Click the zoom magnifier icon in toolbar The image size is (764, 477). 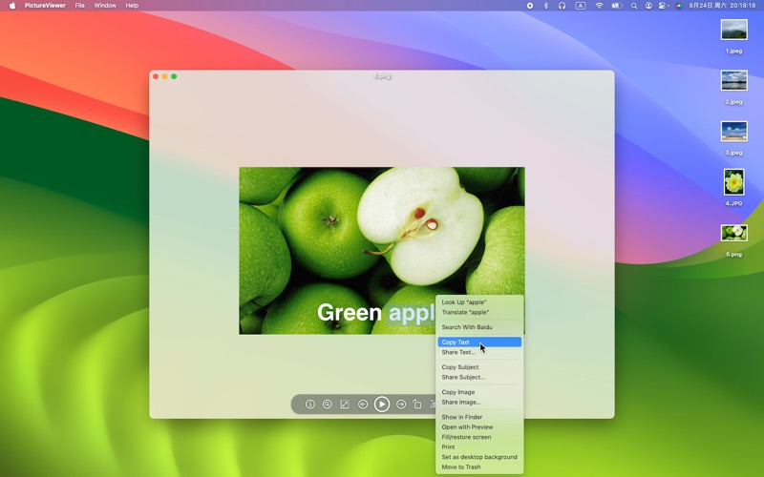(x=328, y=404)
